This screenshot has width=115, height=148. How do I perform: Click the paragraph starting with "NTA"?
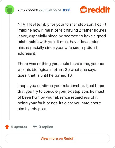(62, 39)
